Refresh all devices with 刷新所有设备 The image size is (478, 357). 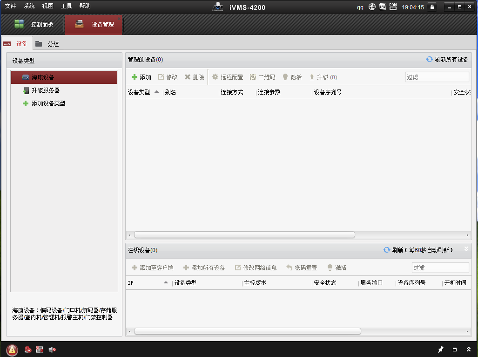click(x=447, y=60)
